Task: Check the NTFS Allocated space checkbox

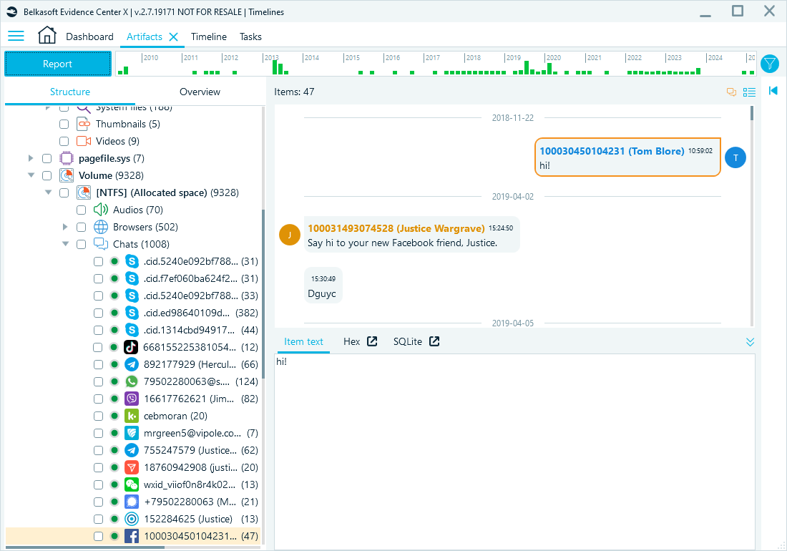Action: (64, 192)
